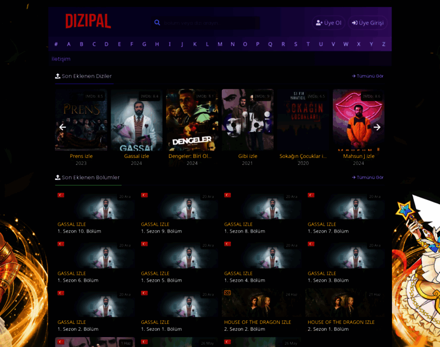Open House of the Dragon 2. Sezon 1. Bölüm thumbnail
The height and width of the screenshot is (347, 440).
[345, 303]
